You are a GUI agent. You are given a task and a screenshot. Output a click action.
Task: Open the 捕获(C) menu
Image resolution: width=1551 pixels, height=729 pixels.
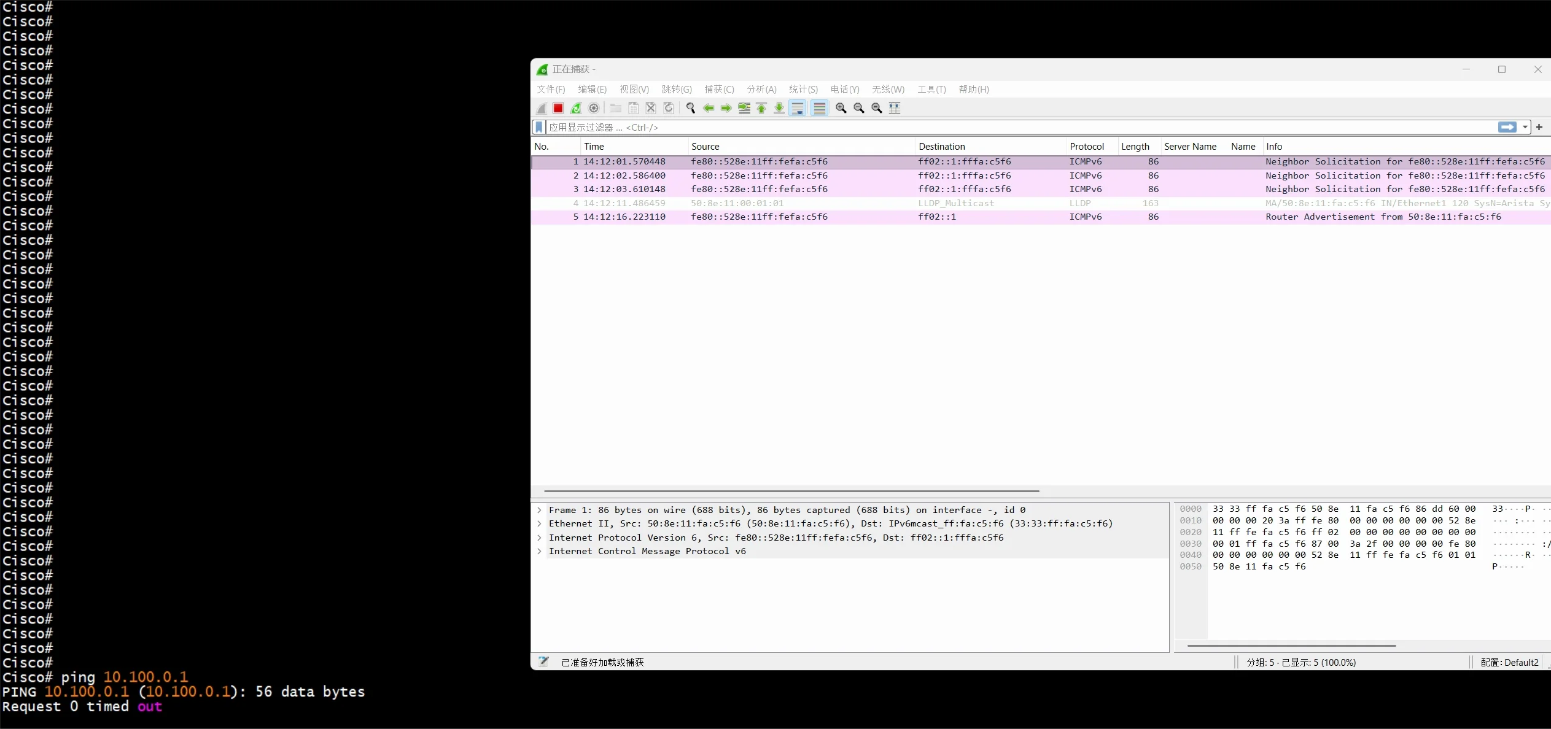point(719,90)
